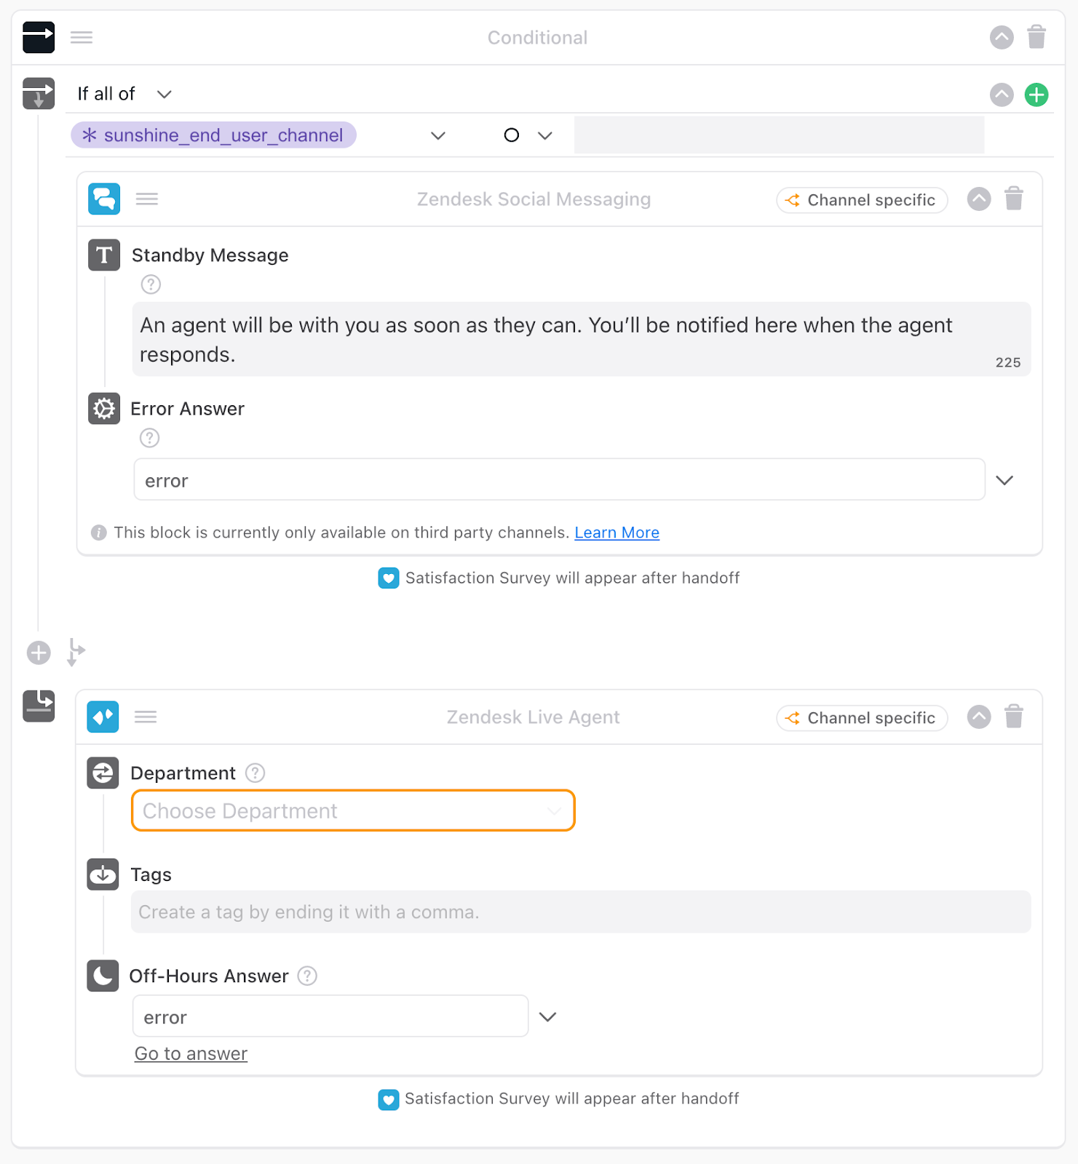Collapse the Conditional block

point(1001,37)
